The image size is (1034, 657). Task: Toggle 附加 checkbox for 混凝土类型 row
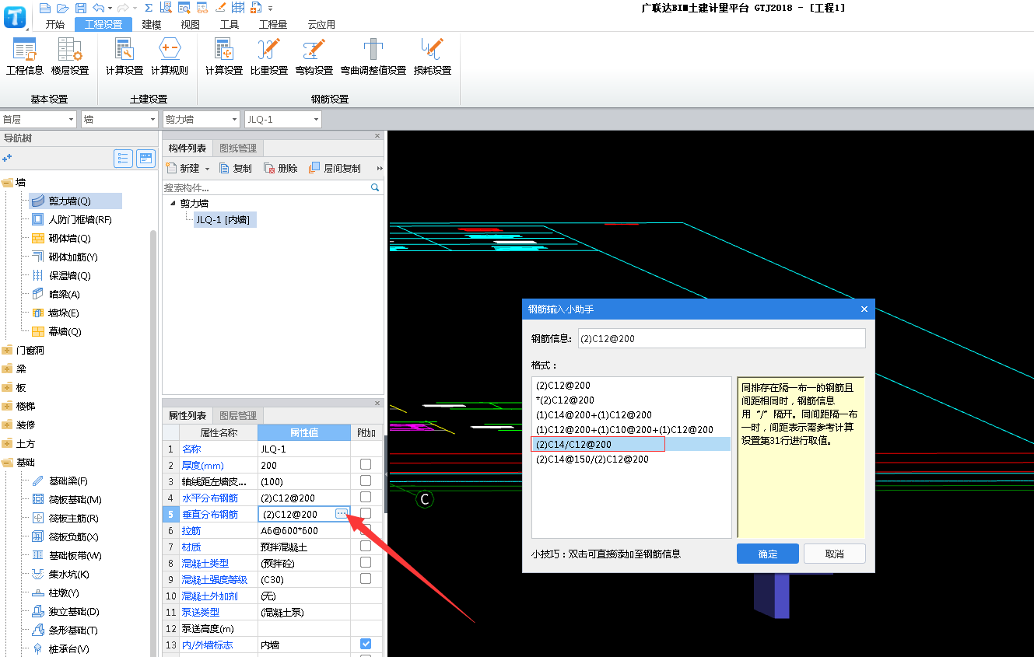coord(366,562)
